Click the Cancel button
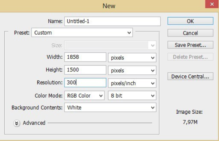The width and height of the screenshot is (219, 141). pos(190,33)
